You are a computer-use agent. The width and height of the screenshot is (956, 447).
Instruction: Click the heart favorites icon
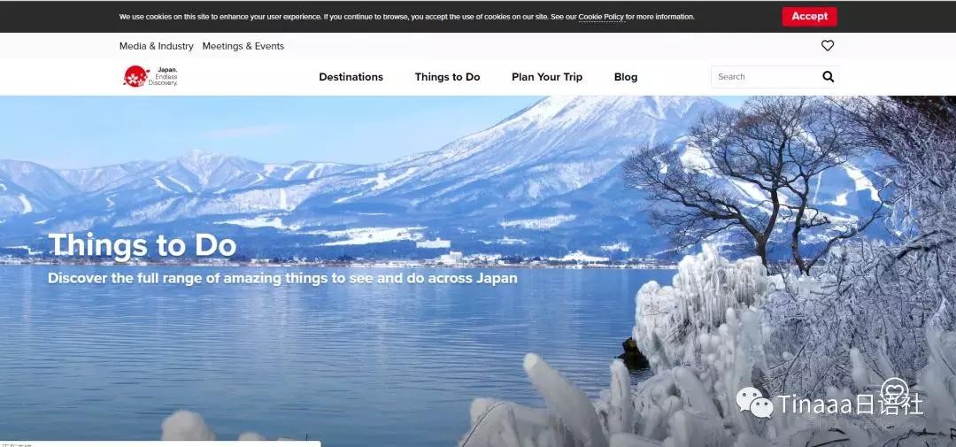pos(828,46)
